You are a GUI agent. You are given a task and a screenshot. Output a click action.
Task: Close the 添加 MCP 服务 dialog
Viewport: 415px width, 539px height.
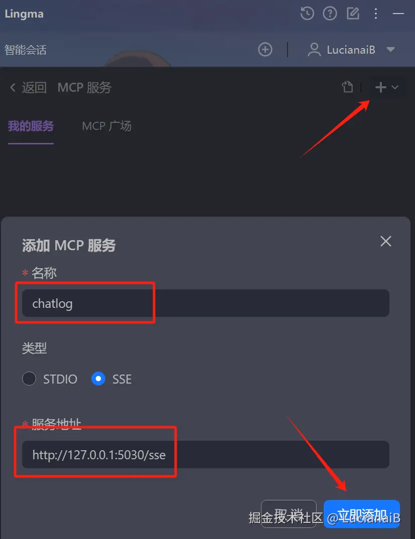click(386, 241)
